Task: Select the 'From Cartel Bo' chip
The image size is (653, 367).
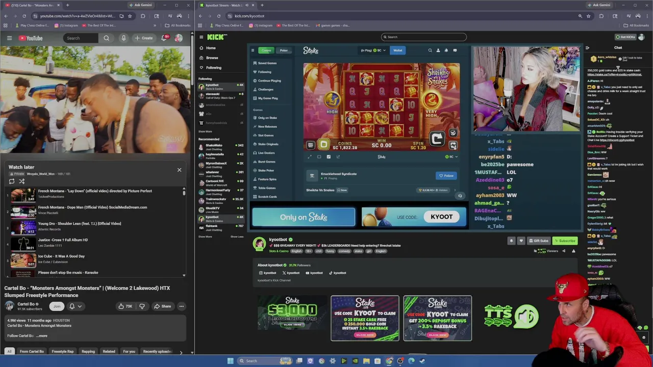Action: (x=32, y=351)
